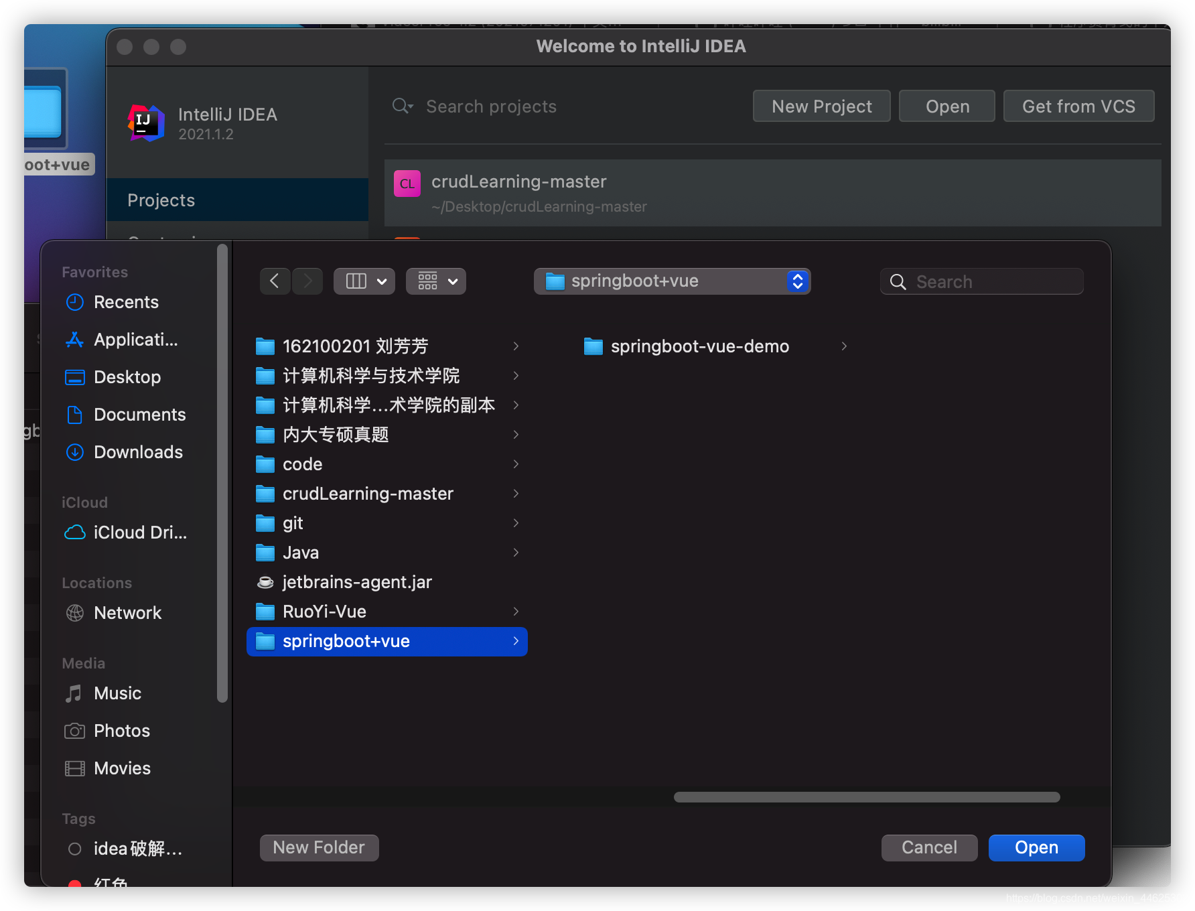The image size is (1195, 911).
Task: Go back with the left arrow
Action: (275, 281)
